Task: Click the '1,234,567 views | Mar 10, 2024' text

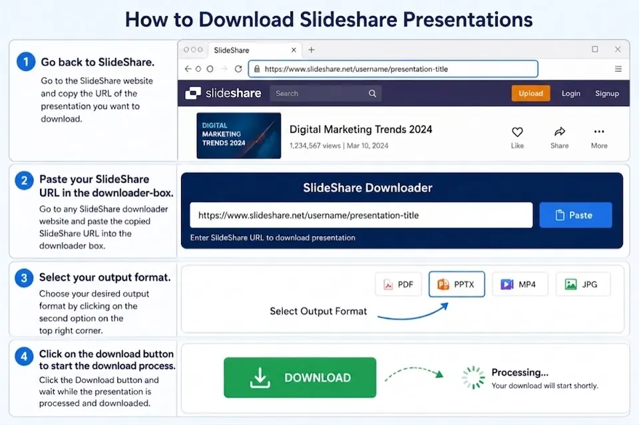Action: pos(339,146)
